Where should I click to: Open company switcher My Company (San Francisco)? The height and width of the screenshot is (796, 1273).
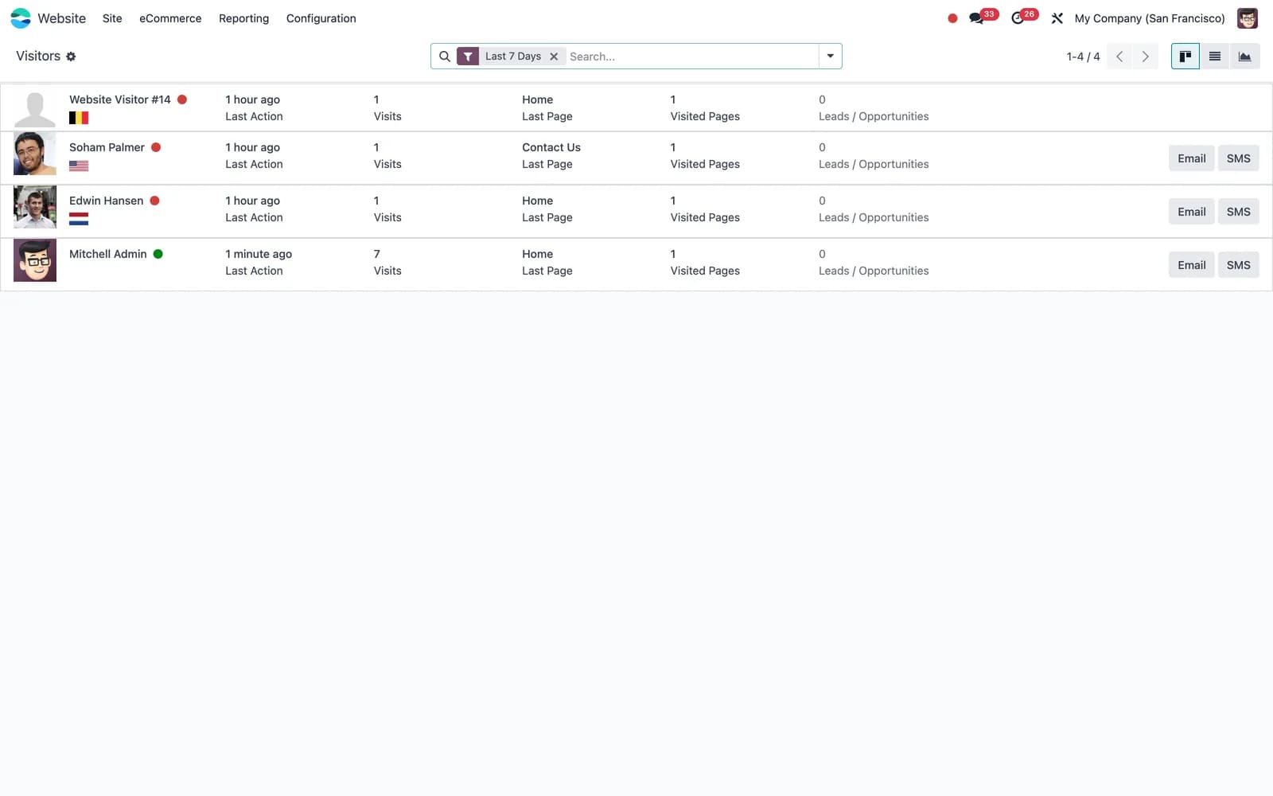click(x=1150, y=18)
